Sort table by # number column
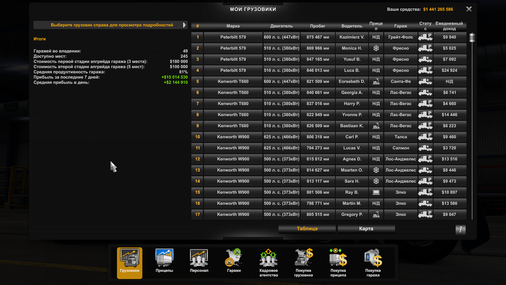The image size is (506, 285). click(x=198, y=26)
